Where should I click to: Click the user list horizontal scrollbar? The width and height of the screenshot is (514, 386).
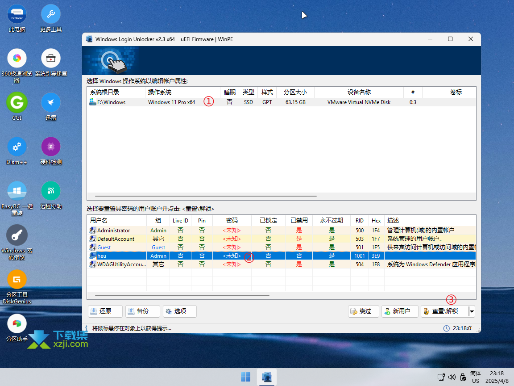click(182, 295)
